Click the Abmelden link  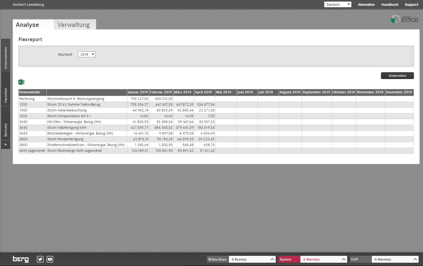point(366,4)
